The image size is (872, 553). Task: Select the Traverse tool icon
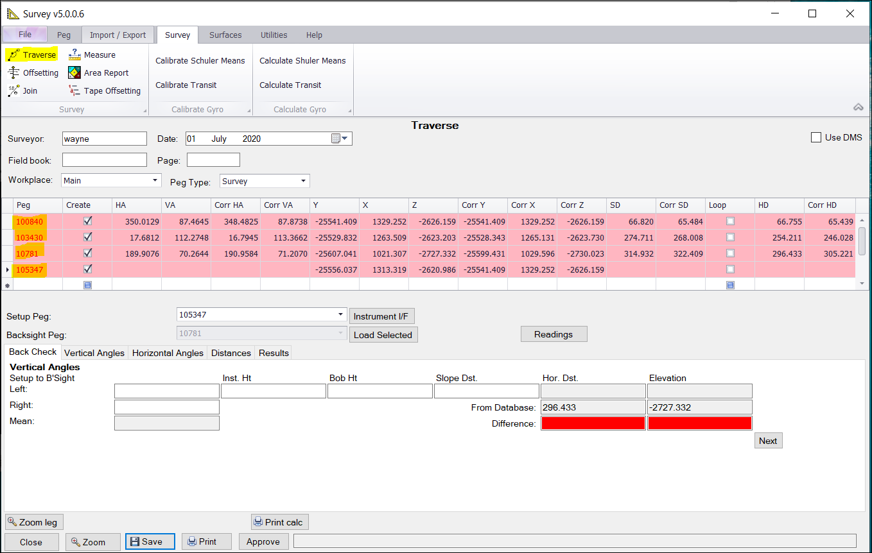14,55
